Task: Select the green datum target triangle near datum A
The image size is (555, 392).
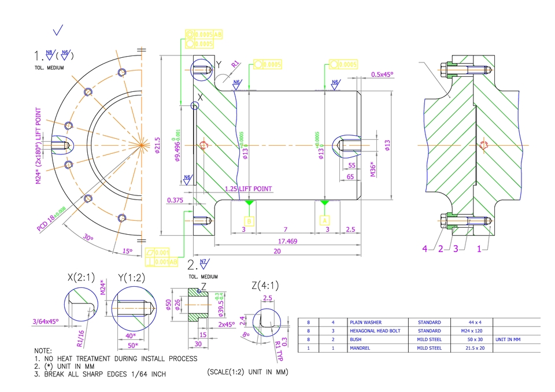Action: click(324, 204)
